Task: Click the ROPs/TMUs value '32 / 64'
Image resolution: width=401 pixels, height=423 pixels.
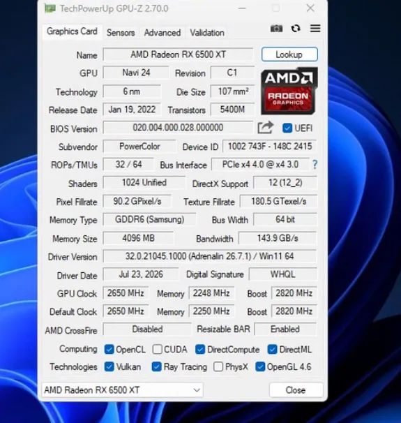Action: pos(128,164)
